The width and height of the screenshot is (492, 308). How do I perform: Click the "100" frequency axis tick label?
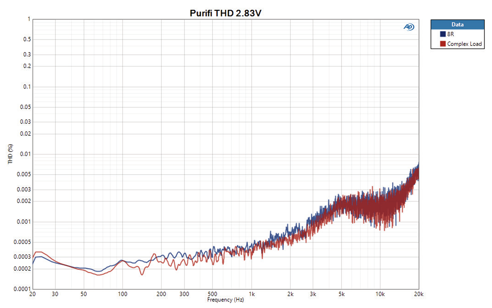123,294
